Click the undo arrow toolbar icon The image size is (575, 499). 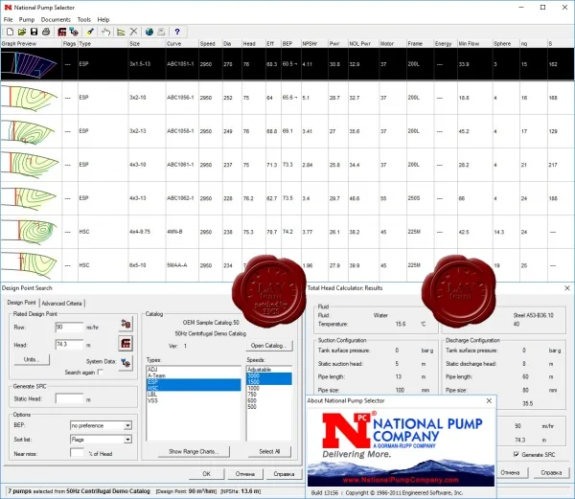pos(106,32)
